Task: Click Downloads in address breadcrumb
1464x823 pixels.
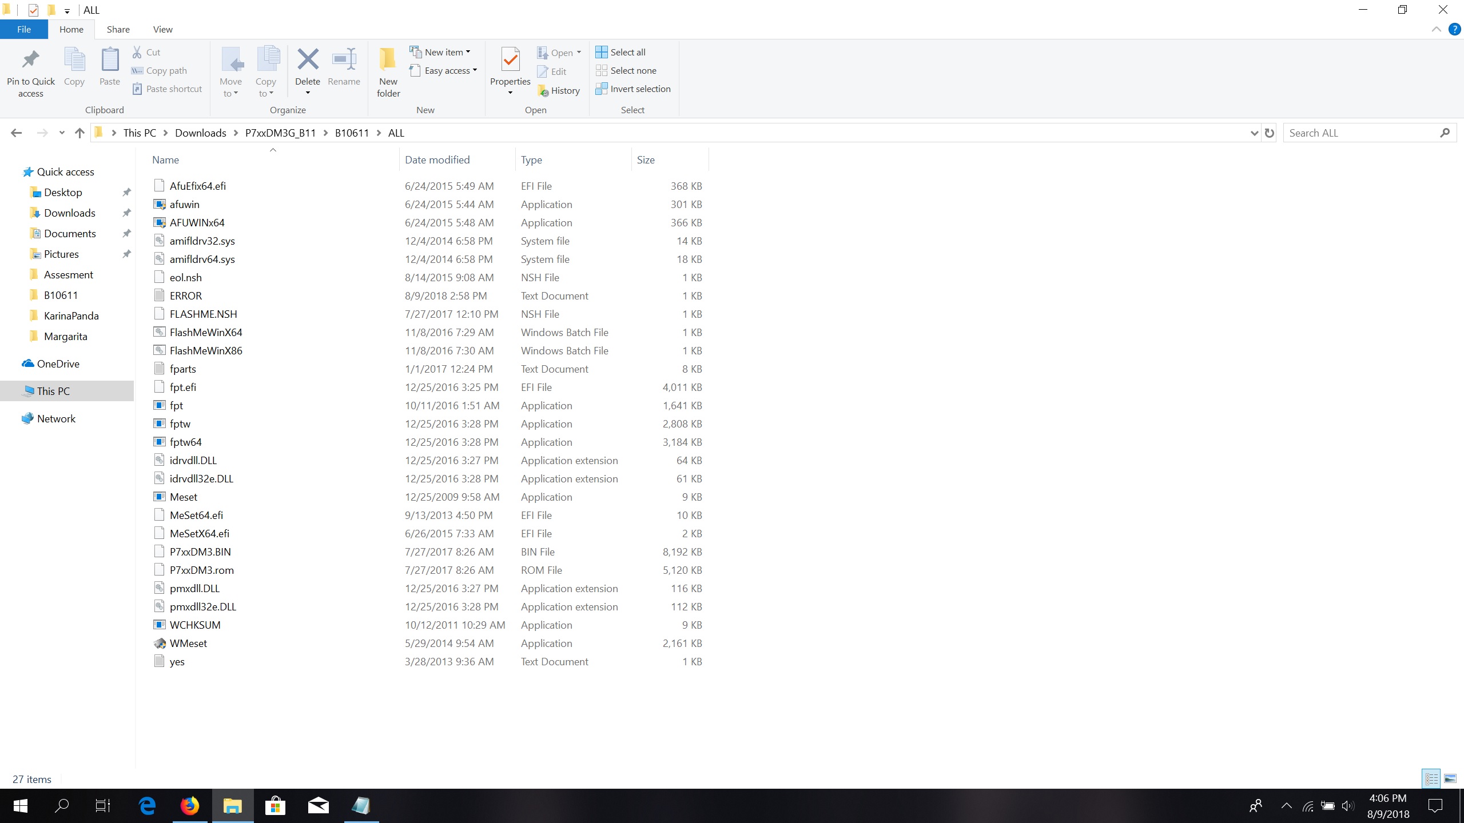Action: pos(201,133)
